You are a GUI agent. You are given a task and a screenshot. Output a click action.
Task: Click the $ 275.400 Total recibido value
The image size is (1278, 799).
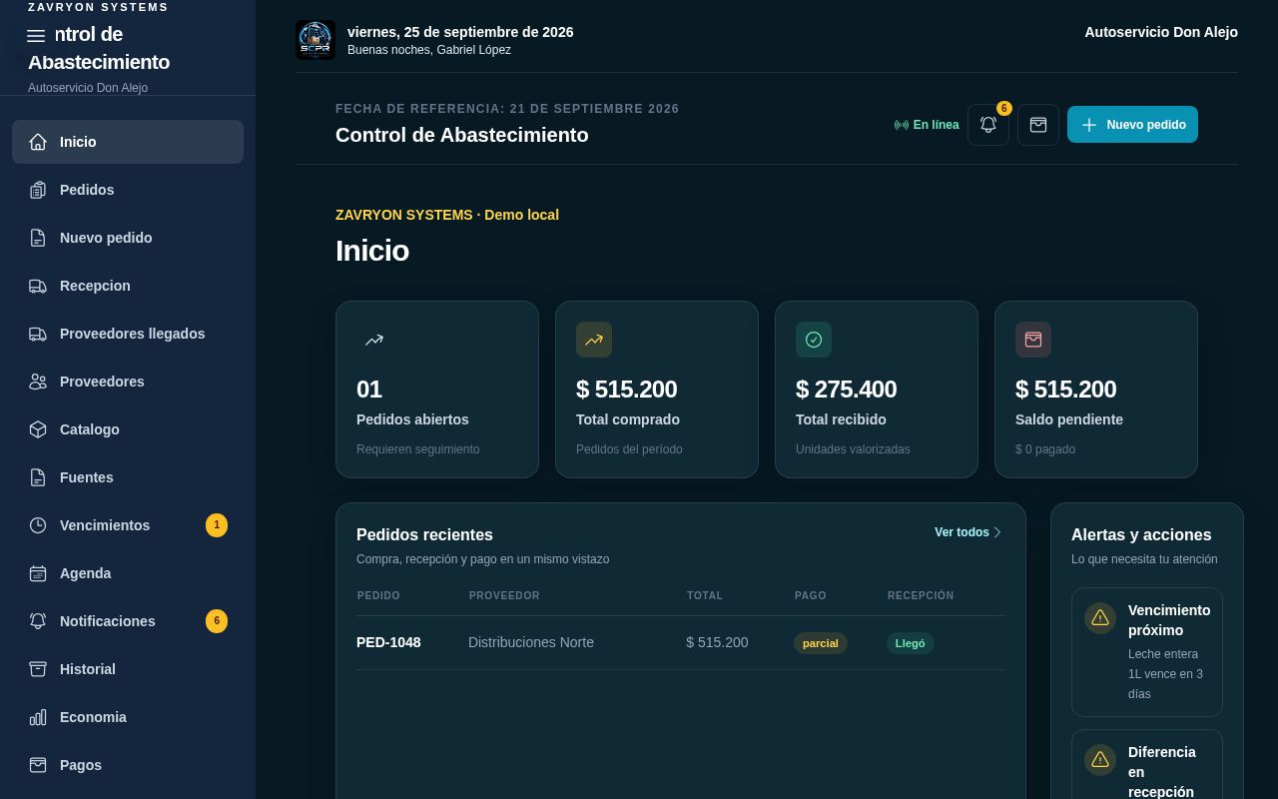[x=847, y=390]
